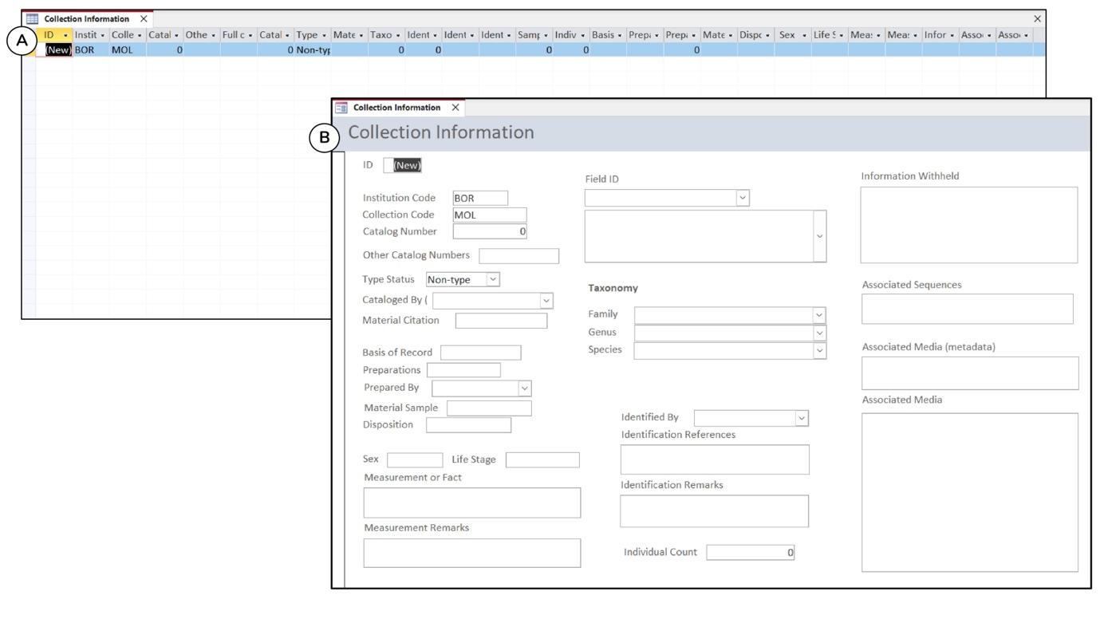1100x619 pixels.
Task: Click the Individual Count field
Action: [751, 553]
